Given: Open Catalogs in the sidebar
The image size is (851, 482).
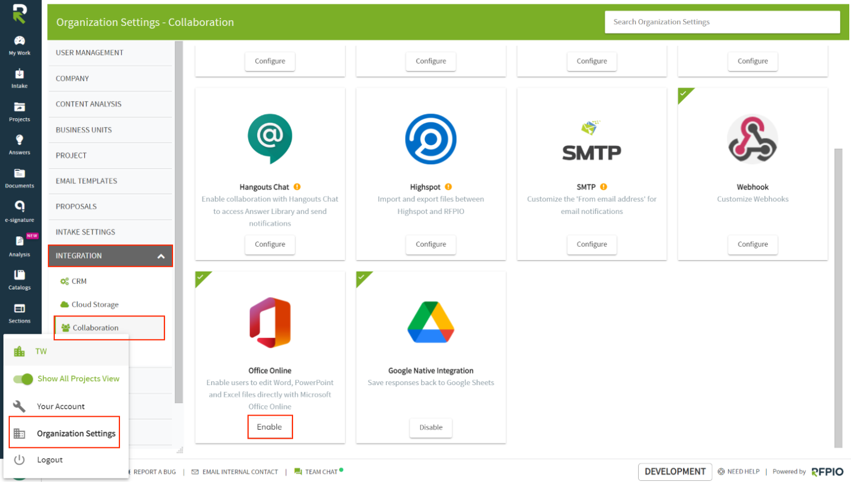Looking at the screenshot, I should coord(20,279).
